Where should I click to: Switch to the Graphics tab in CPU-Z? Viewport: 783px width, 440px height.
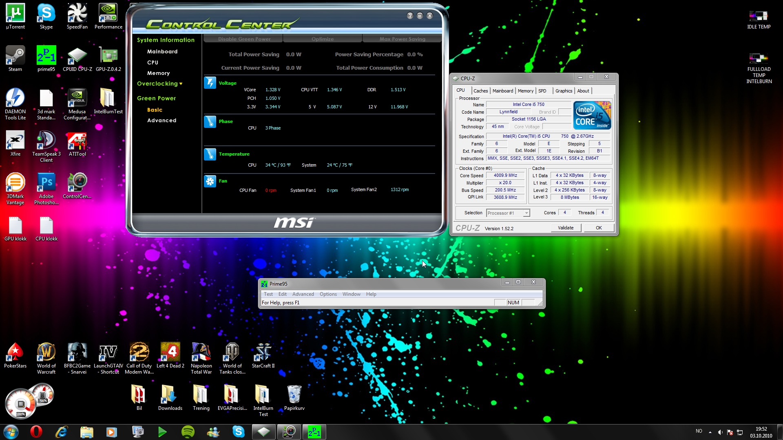564,91
